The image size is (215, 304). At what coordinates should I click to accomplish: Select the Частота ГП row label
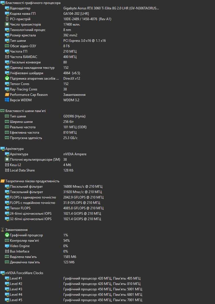(x=18, y=51)
